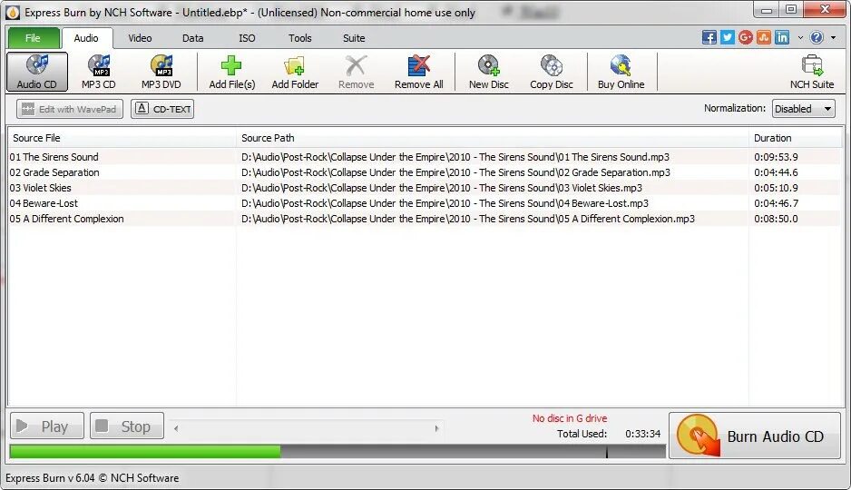
Task: Share on Facebook icon
Action: click(709, 37)
